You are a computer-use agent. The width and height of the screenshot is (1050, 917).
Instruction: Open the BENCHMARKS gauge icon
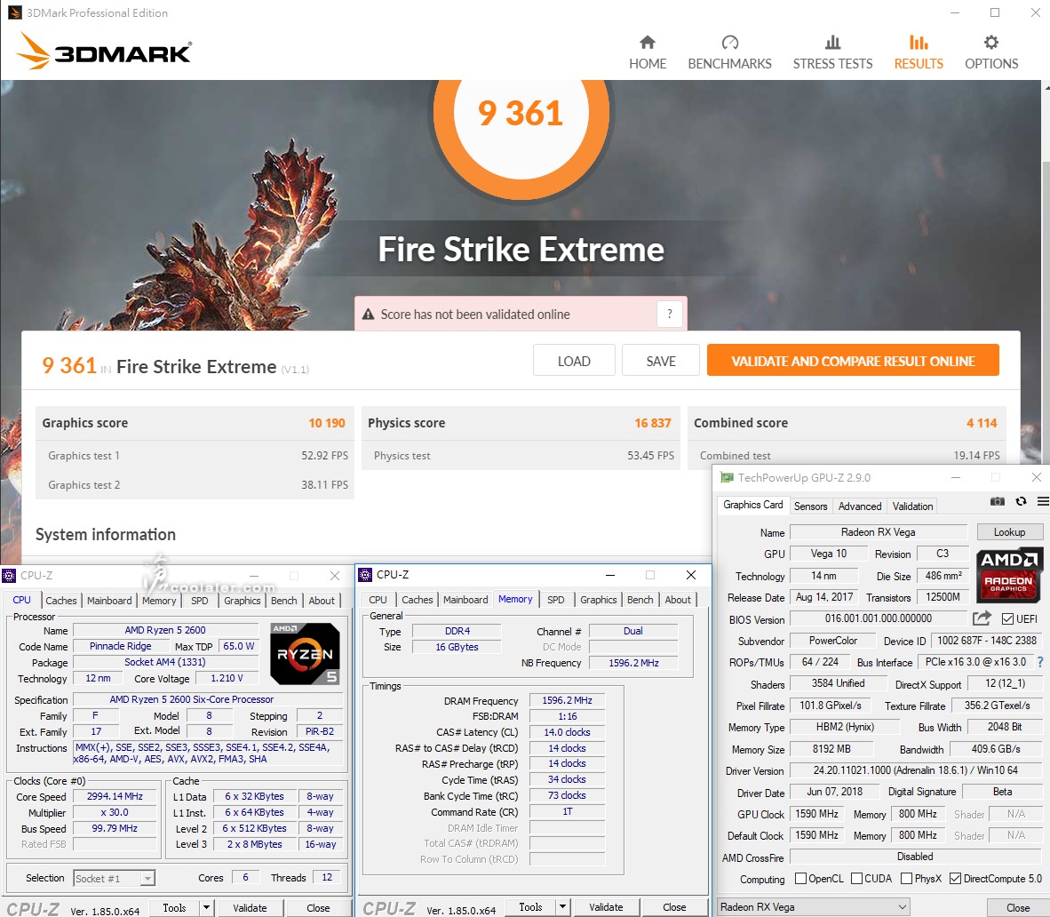729,43
